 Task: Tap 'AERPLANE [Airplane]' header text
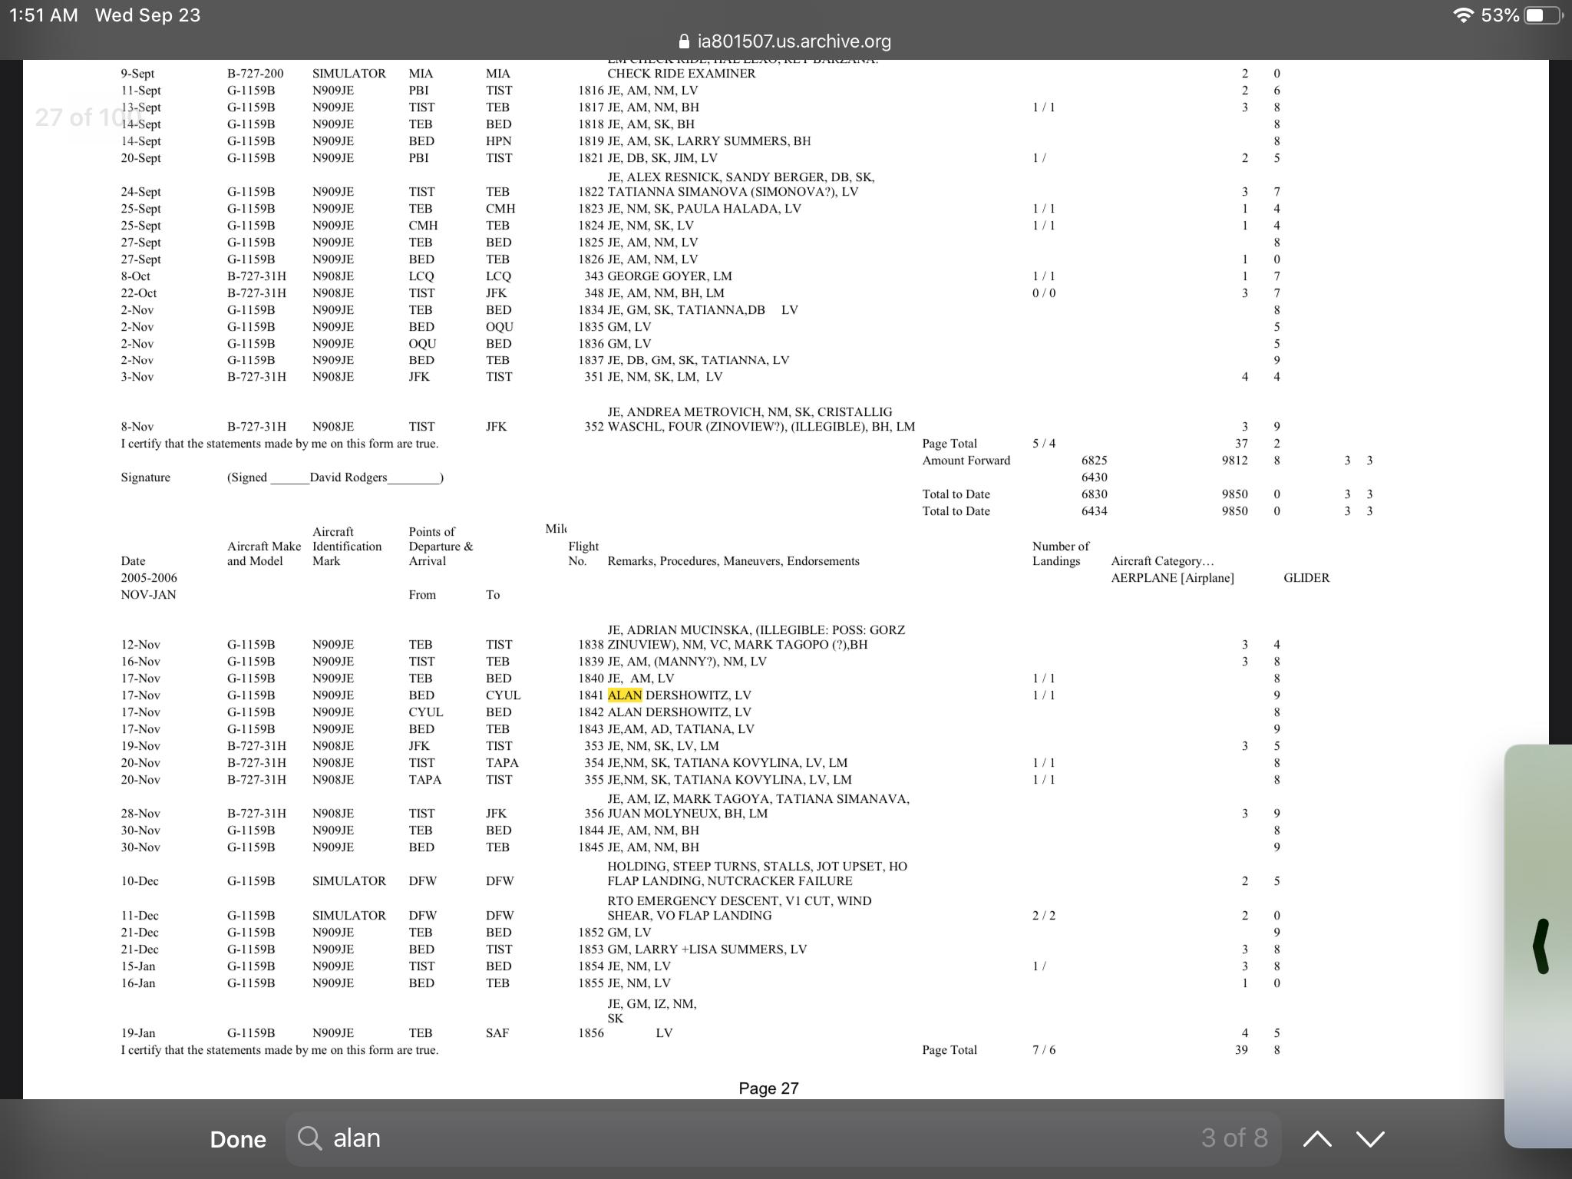pos(1172,578)
